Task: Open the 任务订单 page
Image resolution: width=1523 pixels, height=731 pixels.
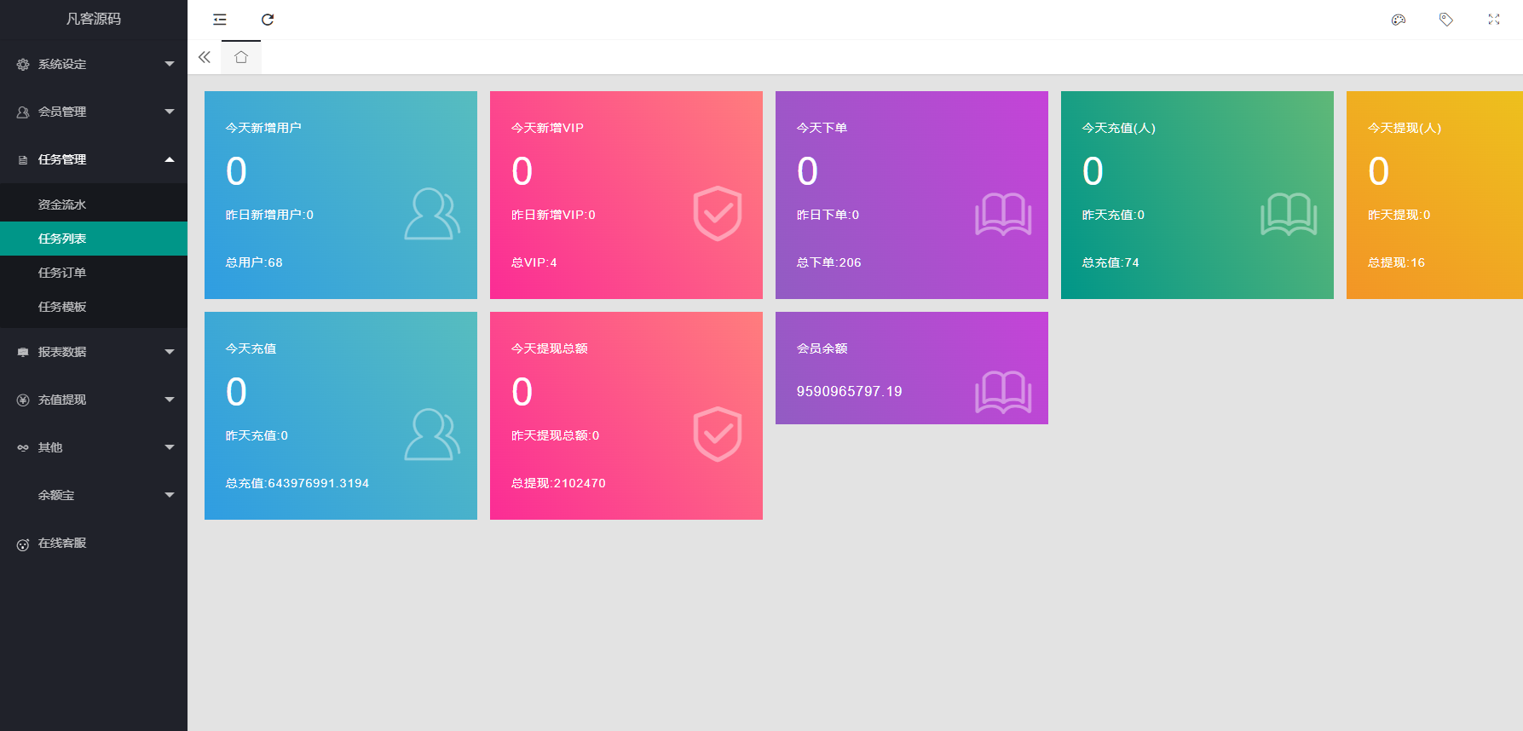Action: click(62, 273)
